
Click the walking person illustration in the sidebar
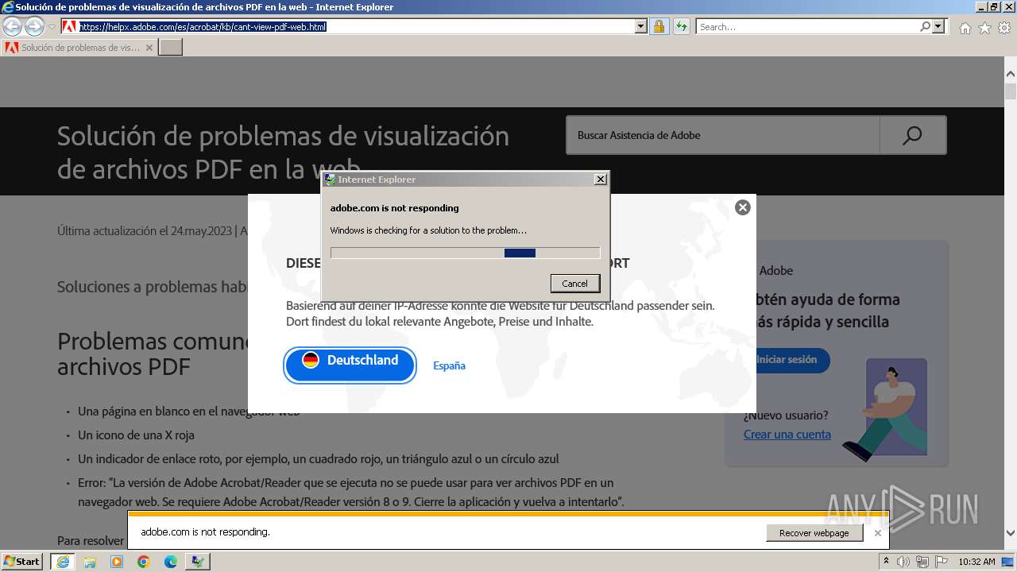(885, 409)
